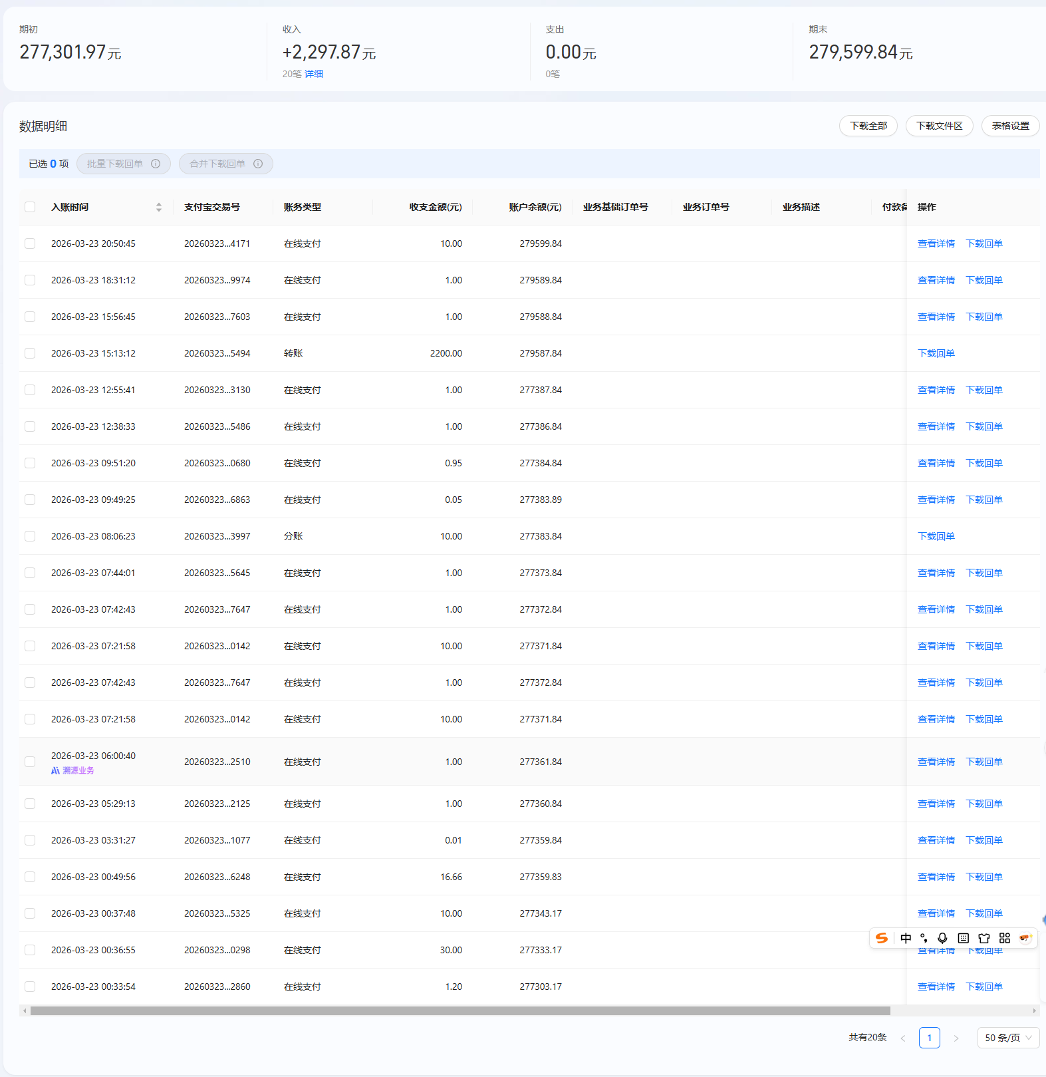
Task: Toggle select-all checkbox in table header
Action: [30, 207]
